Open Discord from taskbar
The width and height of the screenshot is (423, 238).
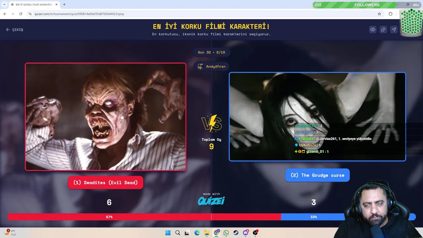click(246, 233)
